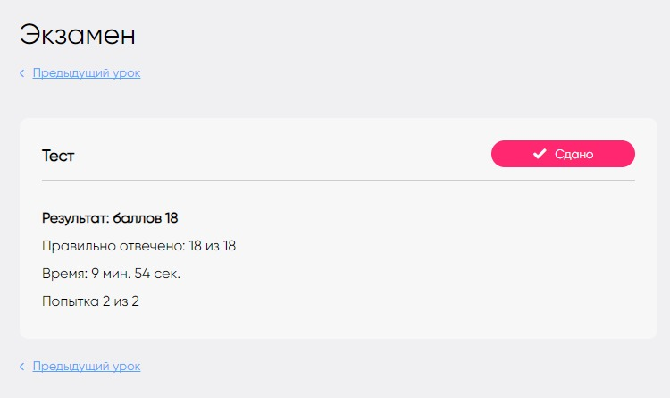
Task: Click the blank space right of the Экзамен heading
Action: (x=402, y=36)
